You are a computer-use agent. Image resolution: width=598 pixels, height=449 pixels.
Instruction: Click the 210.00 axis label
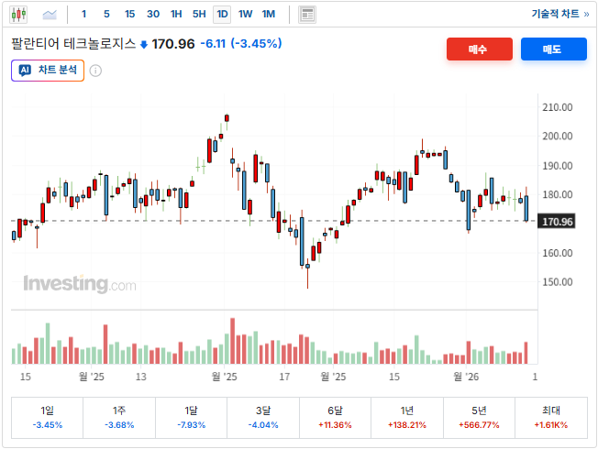tap(558, 107)
